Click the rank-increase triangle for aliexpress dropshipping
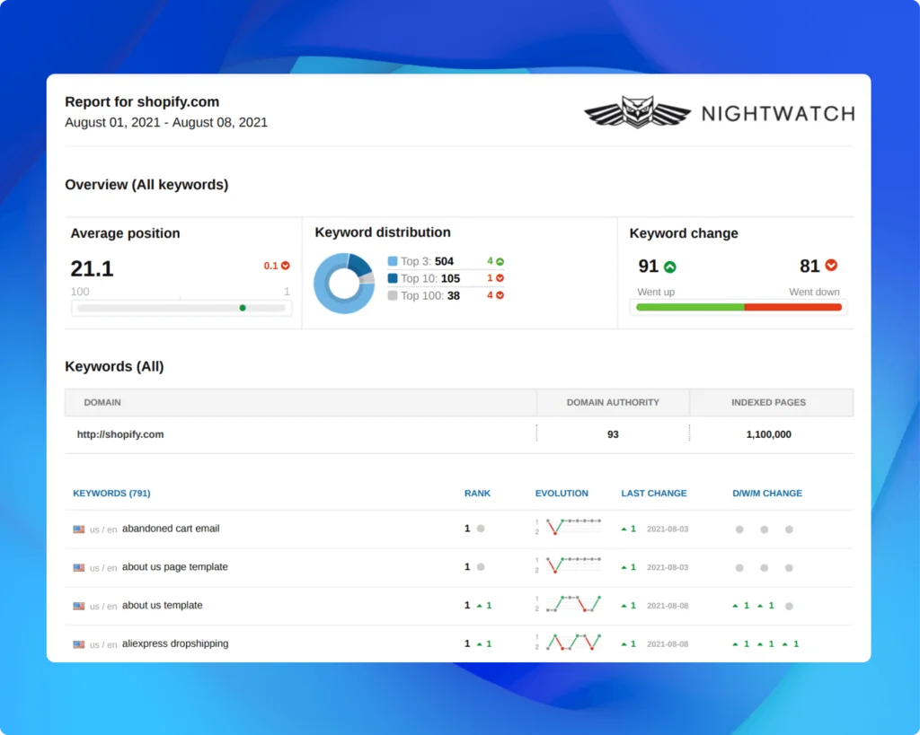Image resolution: width=920 pixels, height=735 pixels. 478,643
